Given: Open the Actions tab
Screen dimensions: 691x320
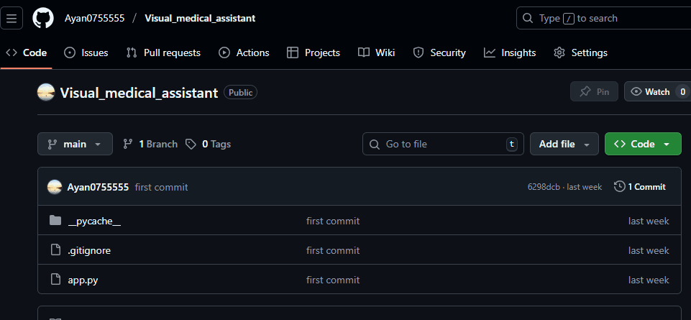Looking at the screenshot, I should (244, 52).
